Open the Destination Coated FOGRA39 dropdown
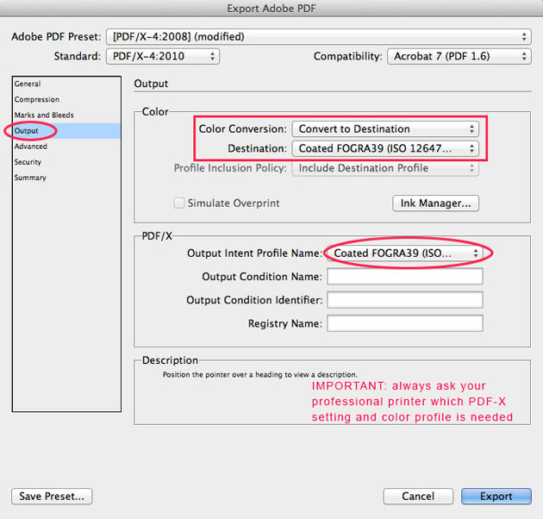Screen dimensions: 543x519 click(x=384, y=148)
